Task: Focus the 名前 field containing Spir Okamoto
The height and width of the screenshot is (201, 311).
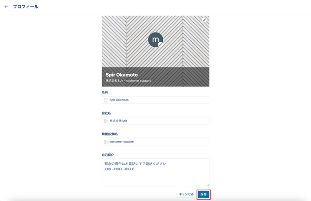Action: [158, 100]
